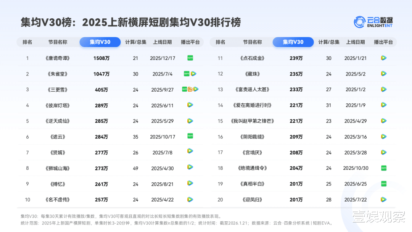Click the title 《三更雪》
The image size is (412, 232).
pos(58,90)
